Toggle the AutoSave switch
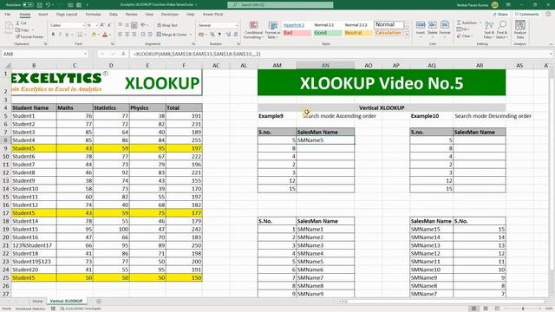The width and height of the screenshot is (555, 312). point(28,5)
